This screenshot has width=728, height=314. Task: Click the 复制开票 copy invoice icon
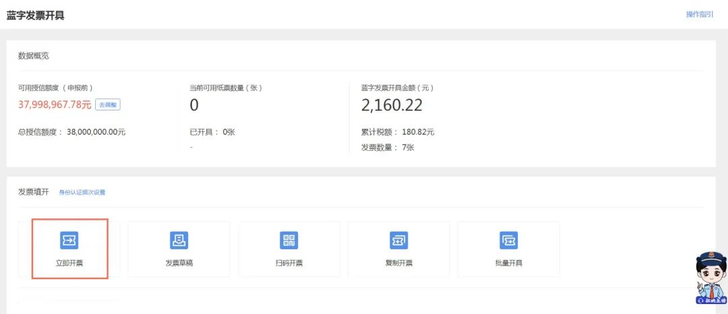tap(398, 240)
